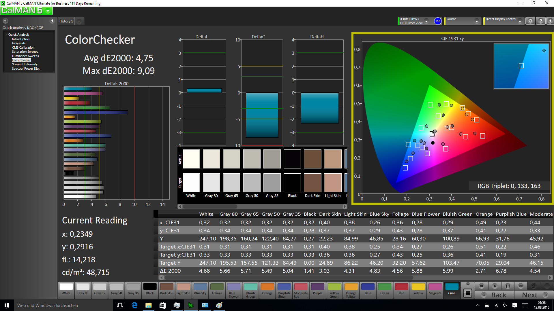This screenshot has width=554, height=311.
Task: Expand the X-Rite i1Pro 2 meter dropdown
Action: pos(426,21)
